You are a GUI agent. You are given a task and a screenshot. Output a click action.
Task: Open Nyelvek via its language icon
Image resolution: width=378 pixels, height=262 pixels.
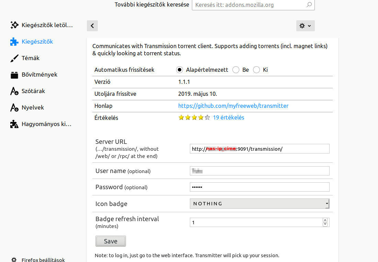point(14,107)
